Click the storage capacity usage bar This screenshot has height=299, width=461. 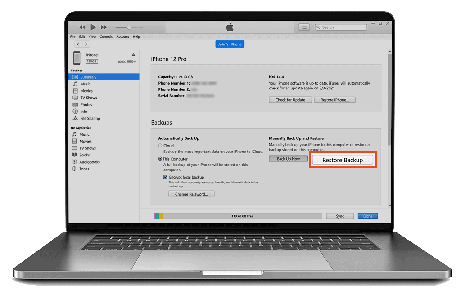(x=238, y=216)
